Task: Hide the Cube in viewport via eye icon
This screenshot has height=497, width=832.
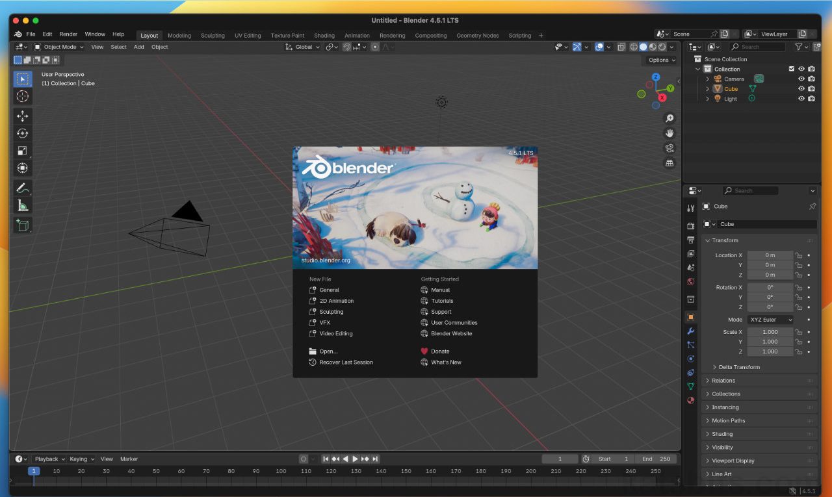Action: point(801,88)
